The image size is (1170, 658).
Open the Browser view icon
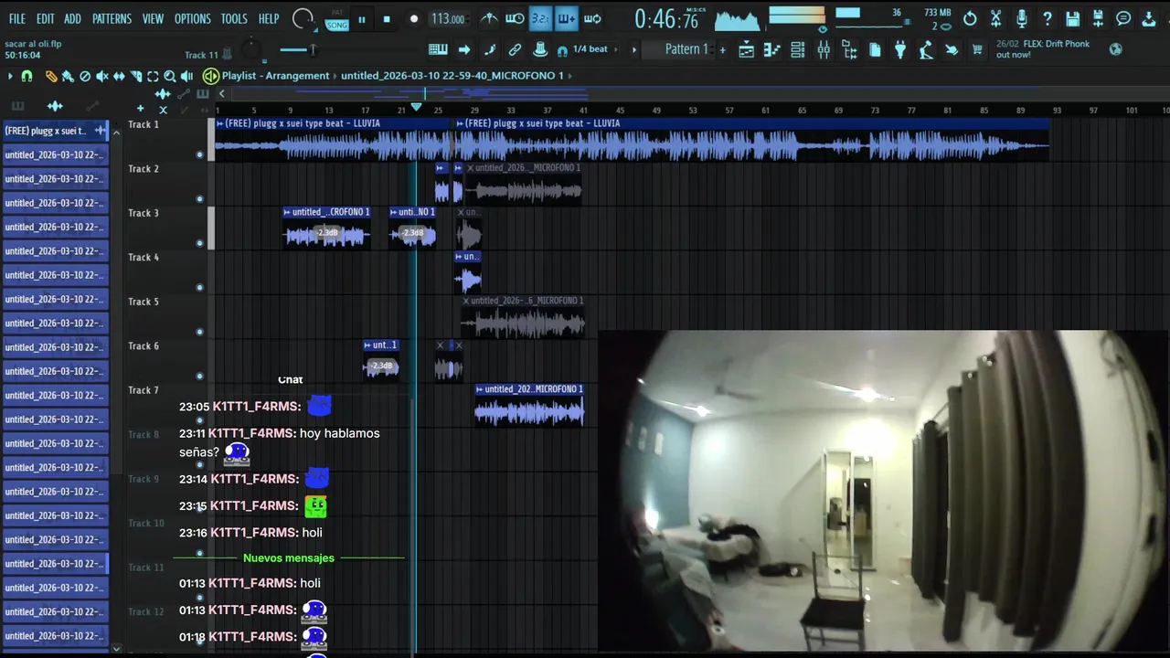pyautogui.click(x=849, y=50)
